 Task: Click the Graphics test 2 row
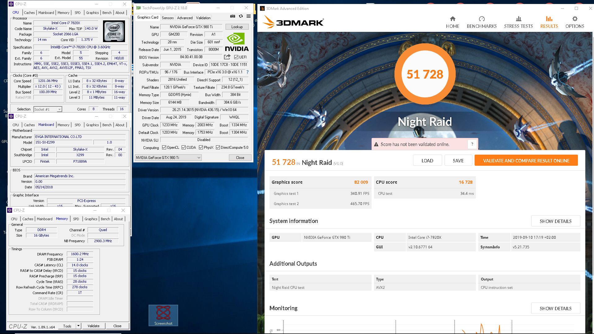point(321,204)
